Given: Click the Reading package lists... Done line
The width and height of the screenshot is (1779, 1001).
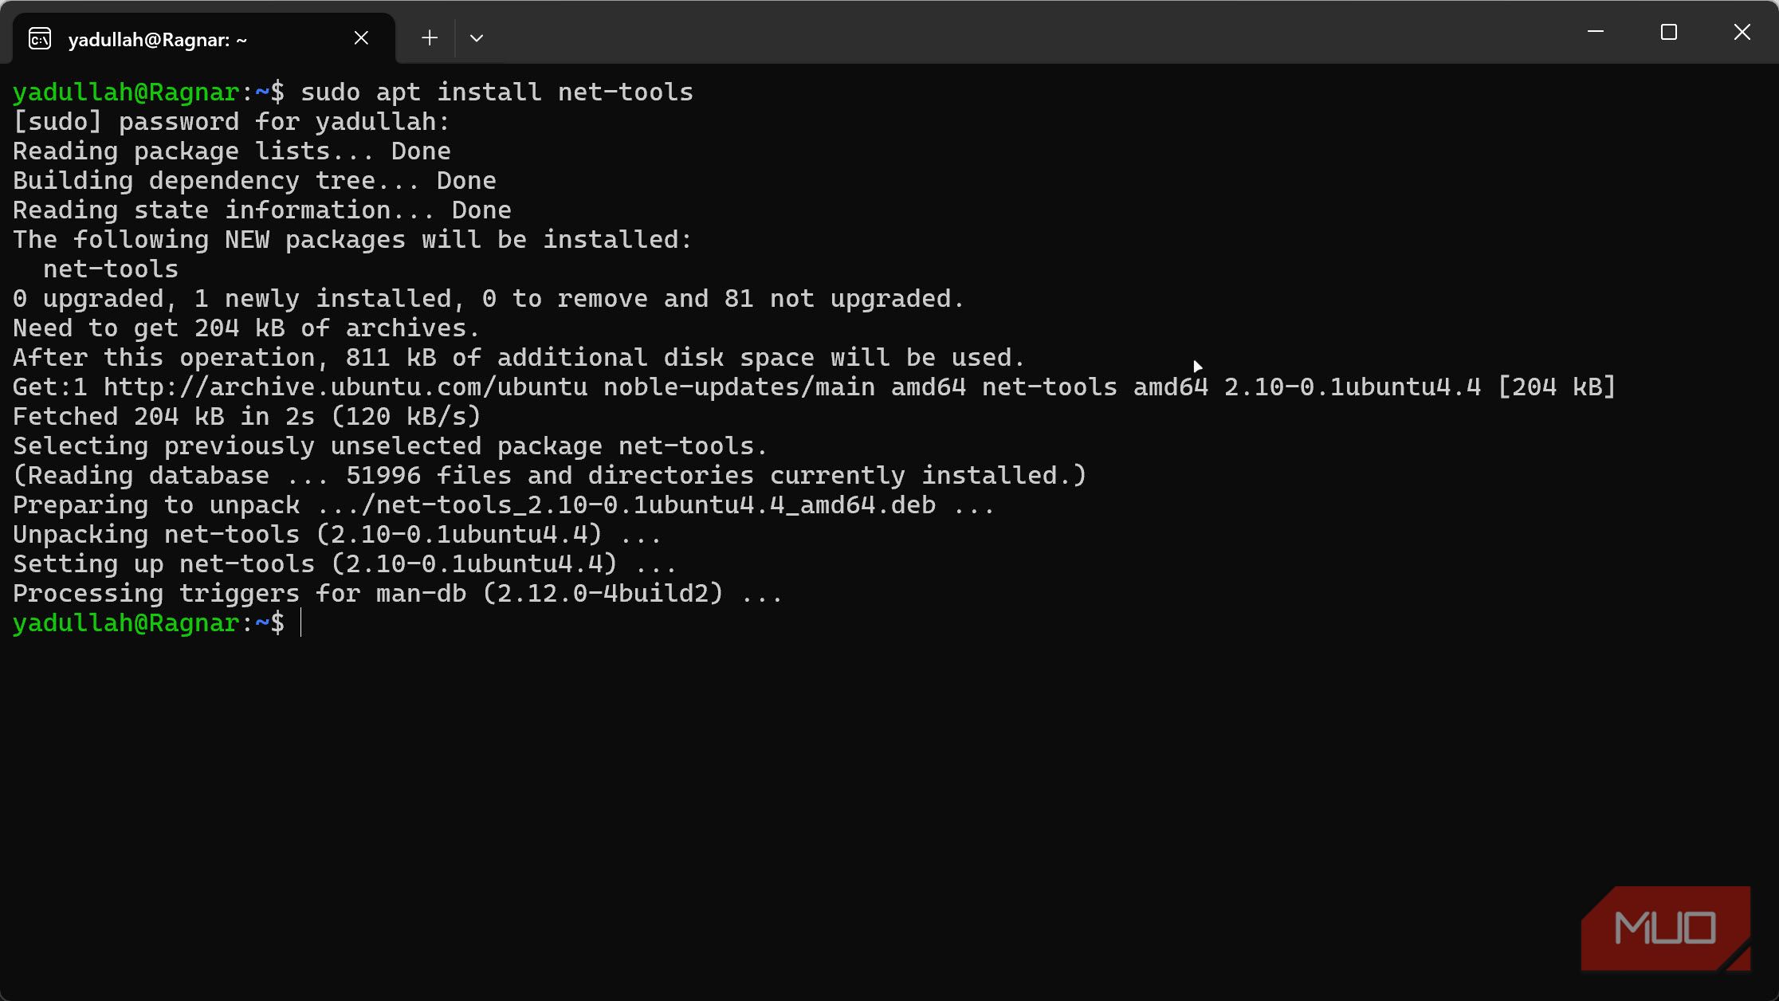Looking at the screenshot, I should [232, 151].
